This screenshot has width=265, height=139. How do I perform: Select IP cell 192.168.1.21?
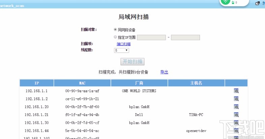(36, 115)
